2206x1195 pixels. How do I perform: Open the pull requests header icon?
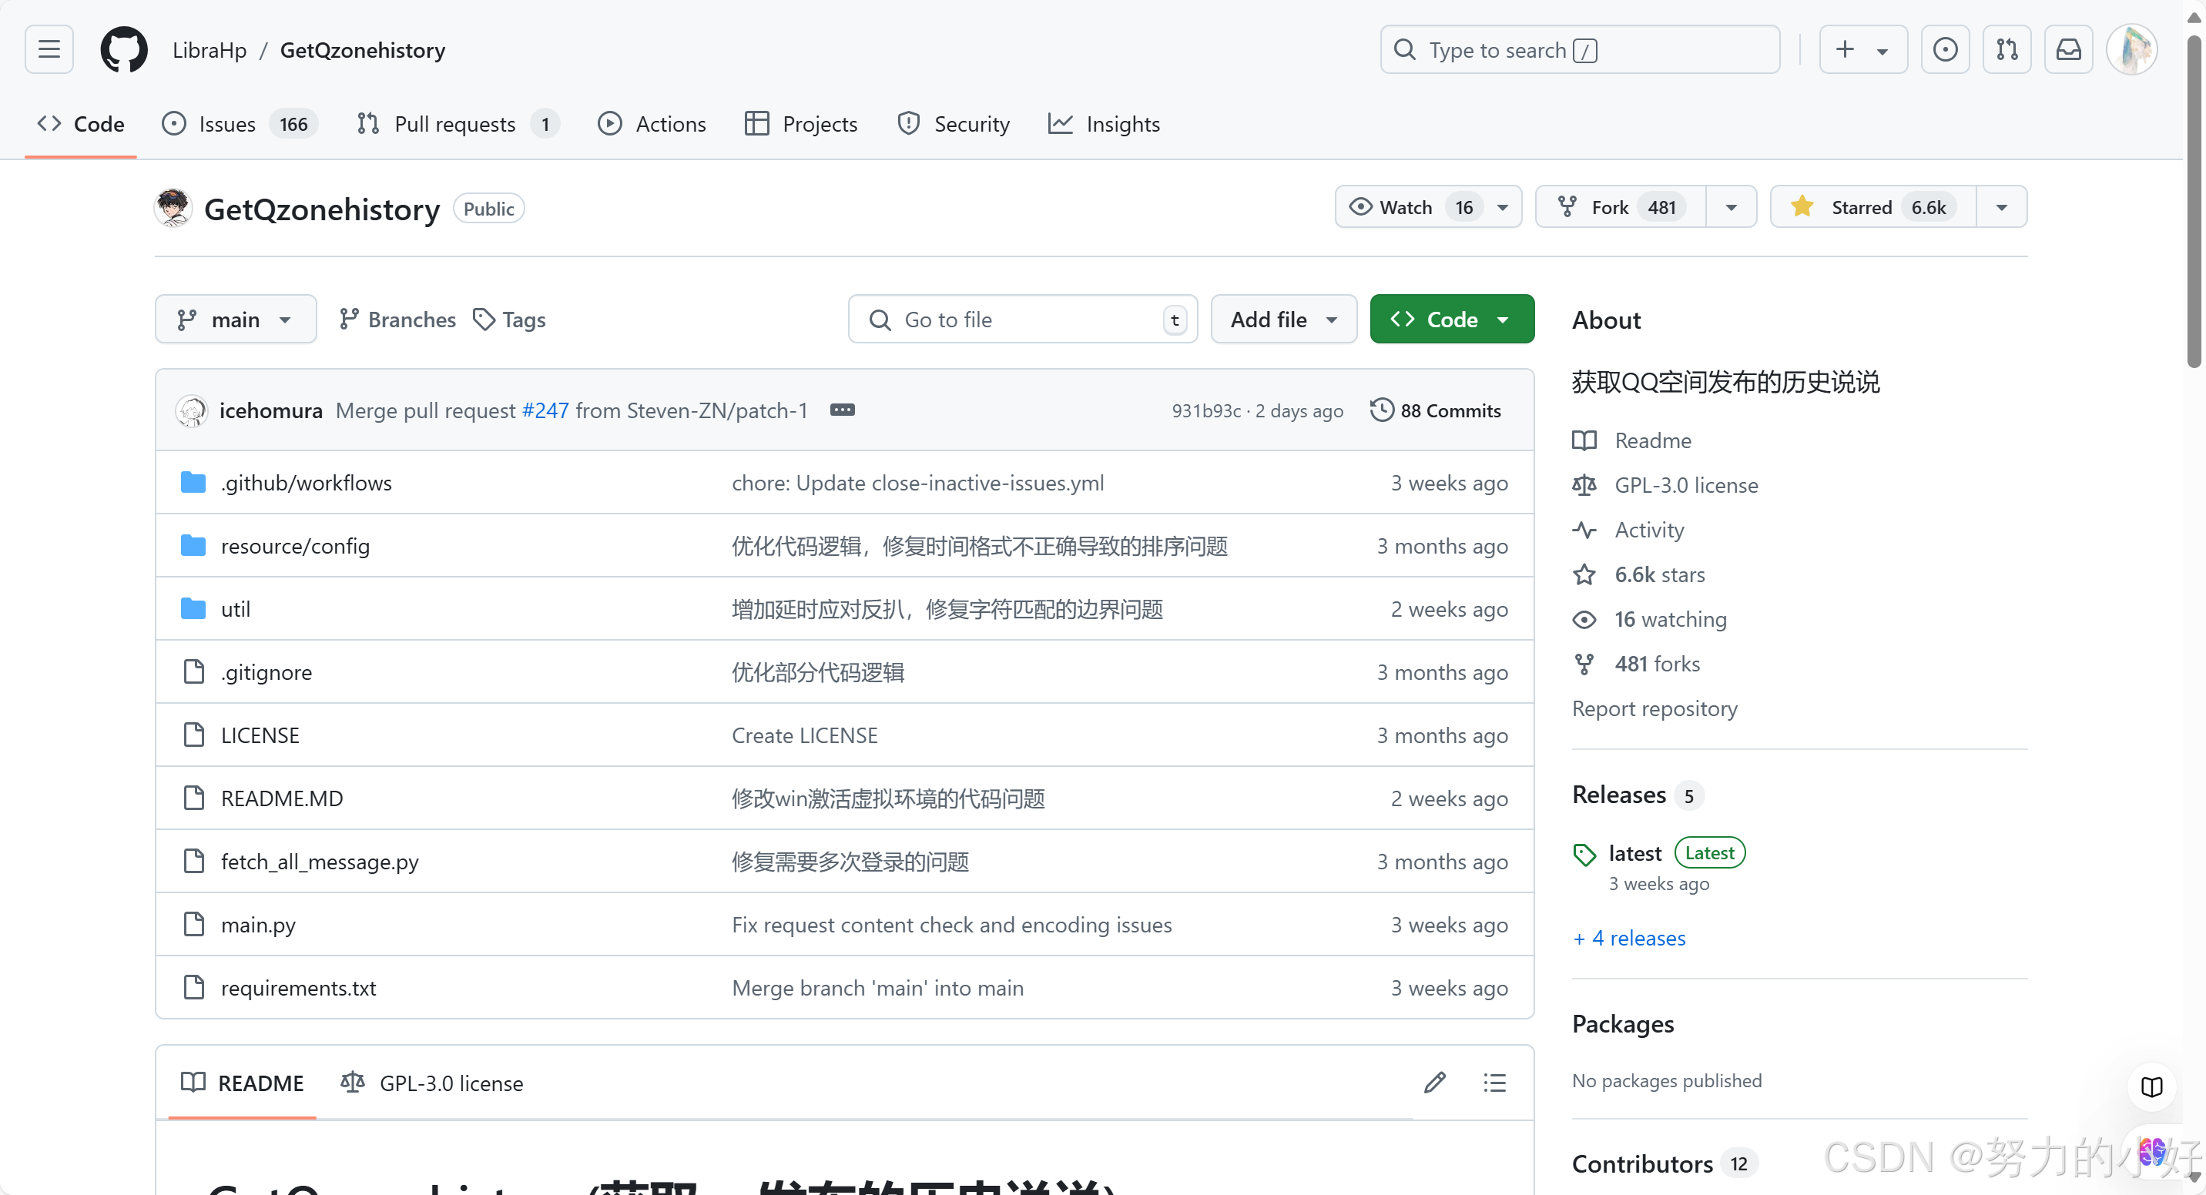[2007, 49]
